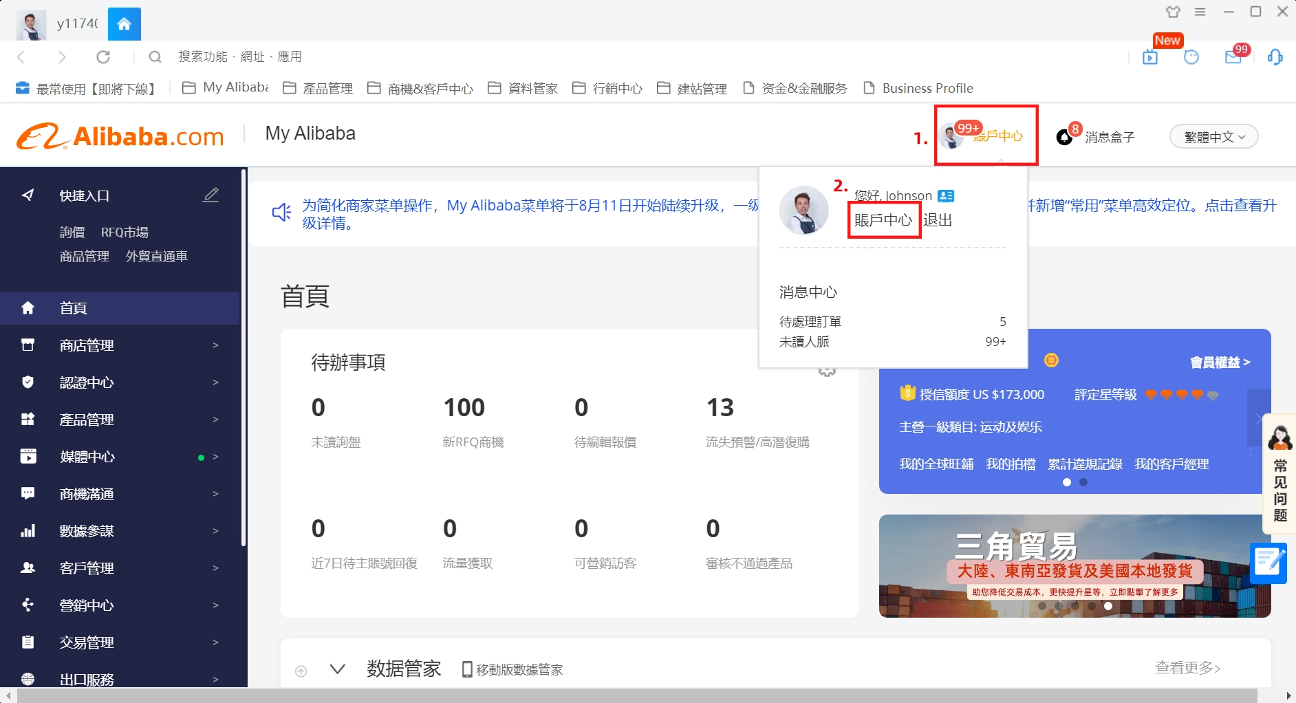
Task: Edit quick entry with pencil icon
Action: pyautogui.click(x=211, y=195)
